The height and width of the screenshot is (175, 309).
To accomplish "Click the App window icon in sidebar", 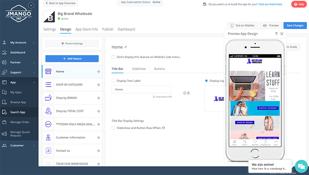I will (x=4, y=82).
